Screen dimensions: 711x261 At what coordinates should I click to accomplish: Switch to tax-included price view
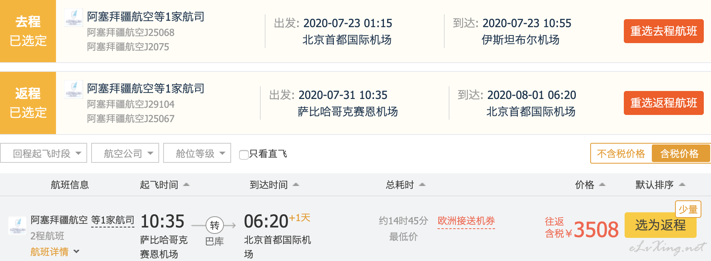pyautogui.click(x=679, y=154)
